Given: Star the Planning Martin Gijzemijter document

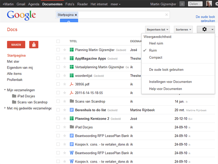Looking at the screenshot, I should click(64, 50).
